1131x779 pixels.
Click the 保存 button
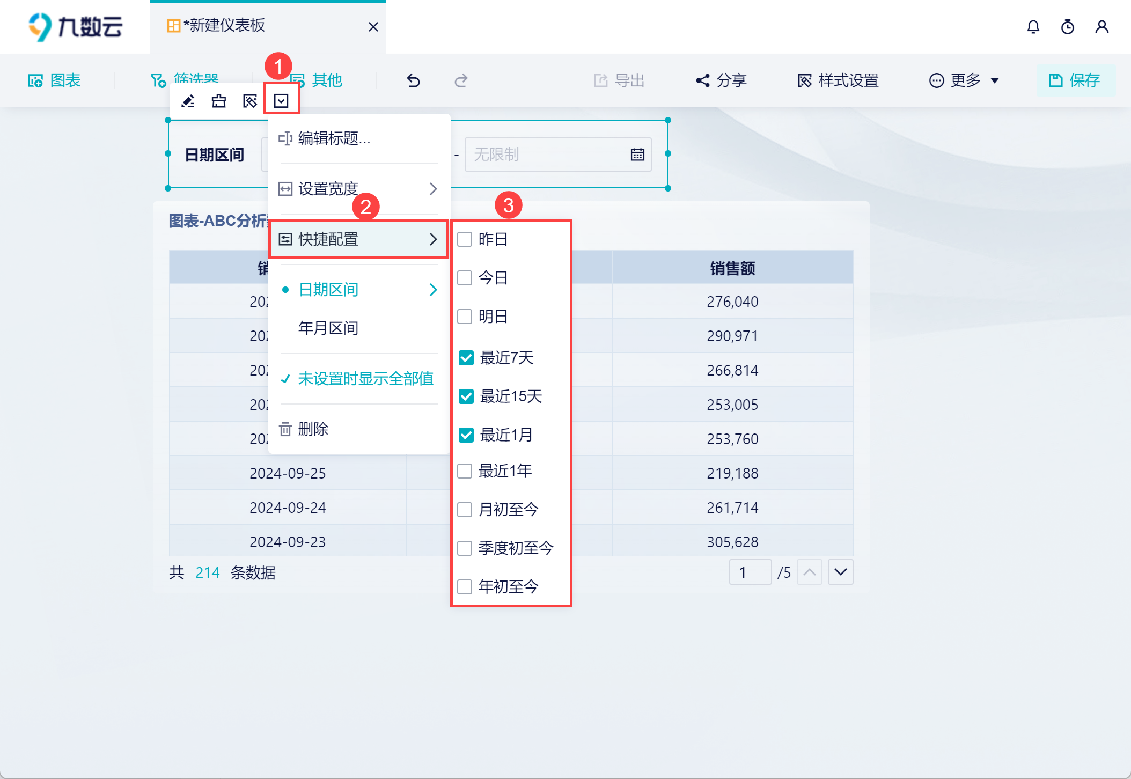coord(1075,80)
